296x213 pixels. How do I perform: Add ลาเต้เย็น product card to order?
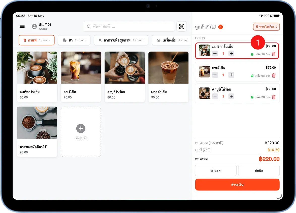tap(81, 77)
